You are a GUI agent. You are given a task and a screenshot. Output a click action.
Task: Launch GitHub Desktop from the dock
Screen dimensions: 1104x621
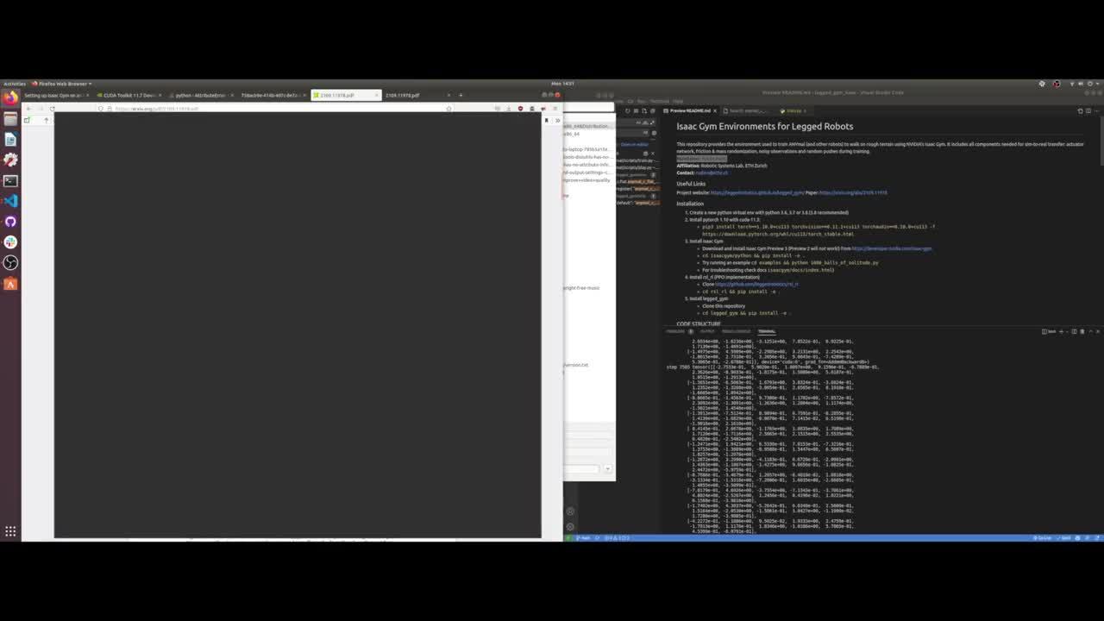10,222
